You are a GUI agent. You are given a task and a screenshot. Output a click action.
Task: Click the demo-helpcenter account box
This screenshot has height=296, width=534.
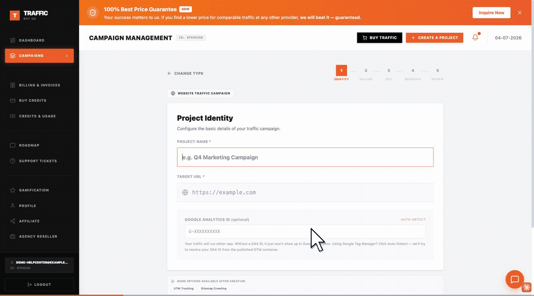point(39,265)
